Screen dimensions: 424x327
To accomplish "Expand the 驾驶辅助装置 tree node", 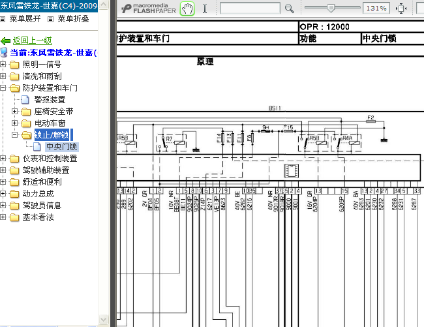I will [3, 170].
